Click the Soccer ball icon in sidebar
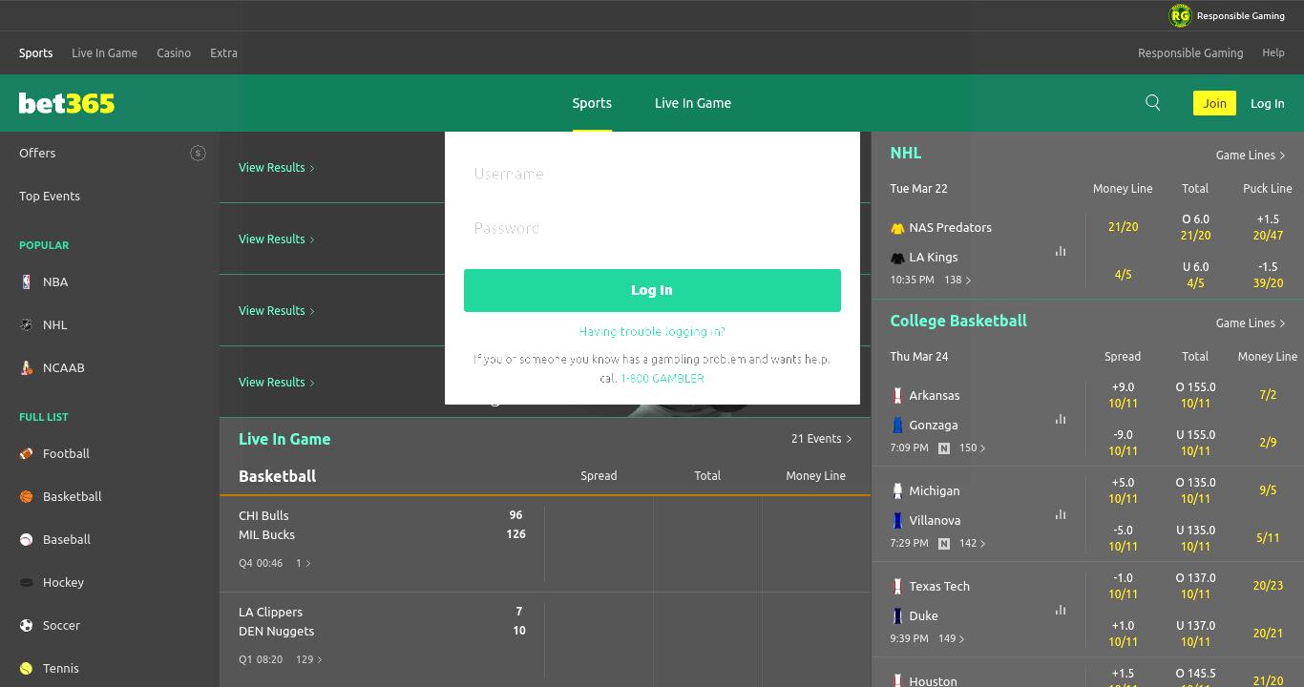The image size is (1304, 687). point(27,625)
